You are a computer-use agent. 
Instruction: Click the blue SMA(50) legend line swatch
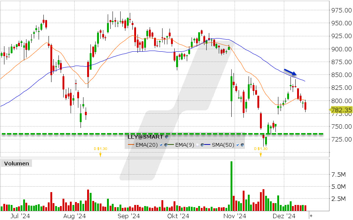tap(207, 145)
